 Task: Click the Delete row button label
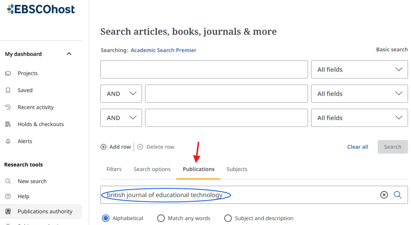click(x=161, y=147)
